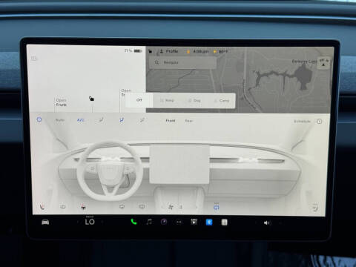This screenshot has width=356, height=267.
Task: Toggle Auto climate setting
Action: coord(60,120)
